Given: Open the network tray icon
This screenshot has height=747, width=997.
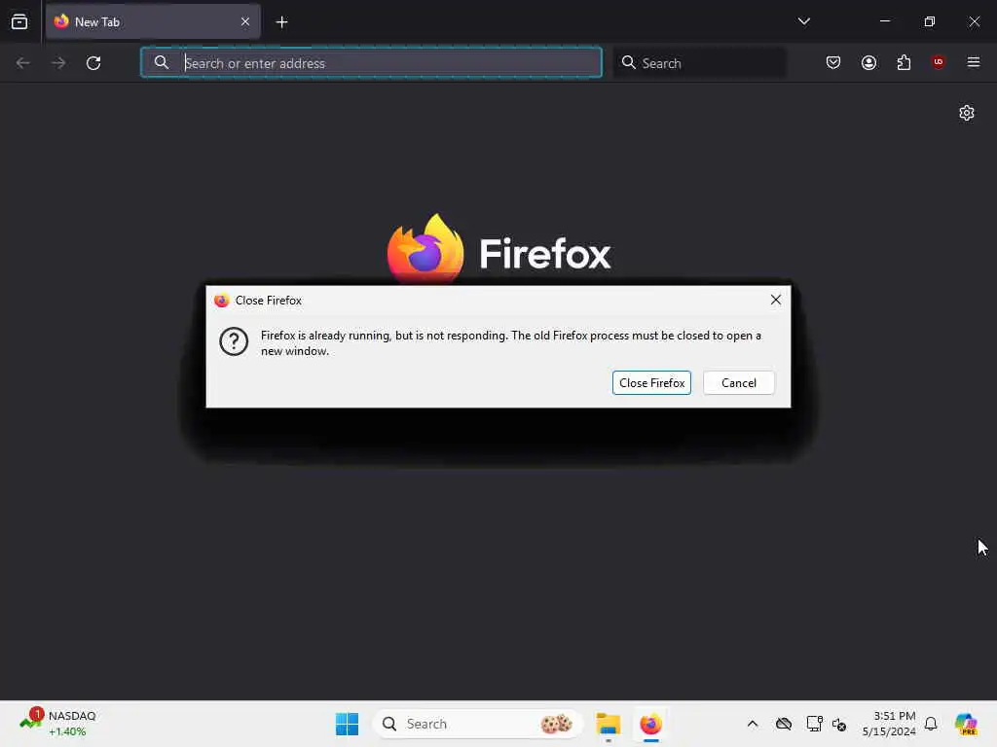Looking at the screenshot, I should pyautogui.click(x=814, y=724).
